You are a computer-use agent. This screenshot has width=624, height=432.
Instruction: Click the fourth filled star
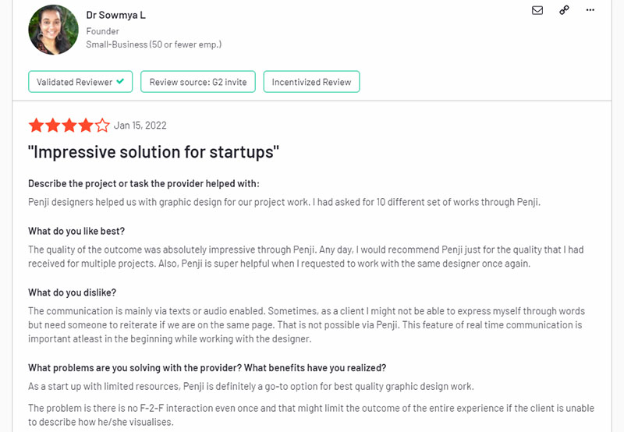click(x=86, y=126)
